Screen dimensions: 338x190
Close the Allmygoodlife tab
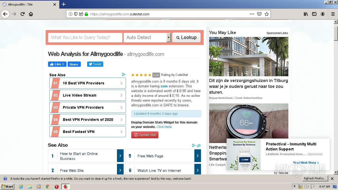55,4
